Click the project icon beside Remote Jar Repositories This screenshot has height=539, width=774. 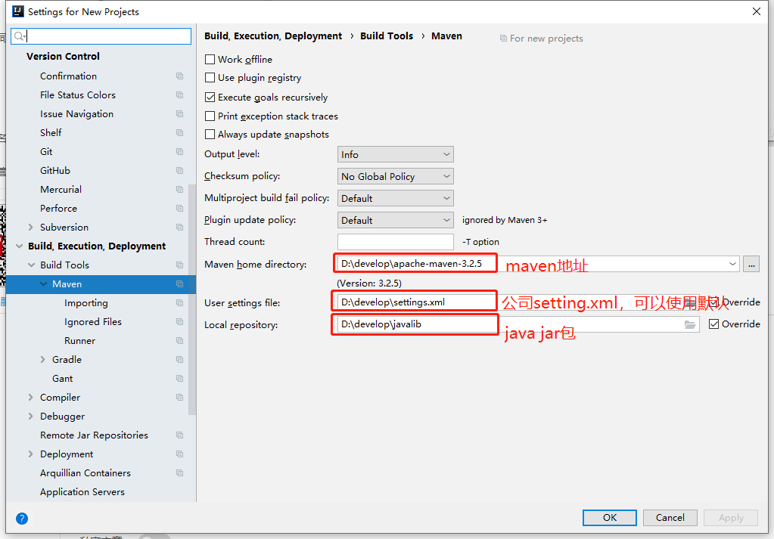click(x=179, y=435)
